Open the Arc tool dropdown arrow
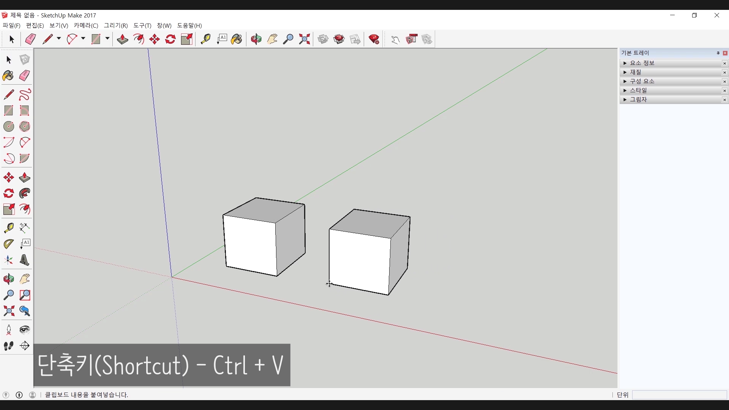 tap(83, 39)
